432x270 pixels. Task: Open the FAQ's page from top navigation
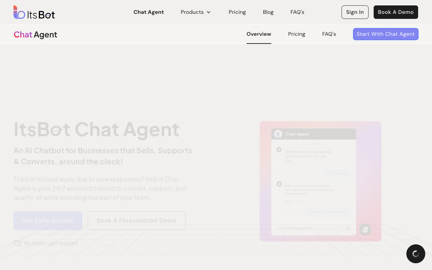tap(297, 12)
